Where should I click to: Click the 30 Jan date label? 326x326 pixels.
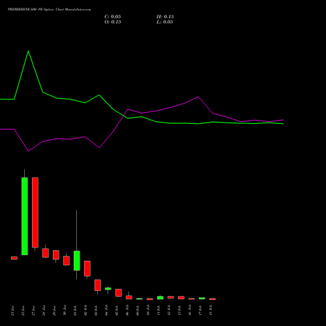(x=65, y=310)
